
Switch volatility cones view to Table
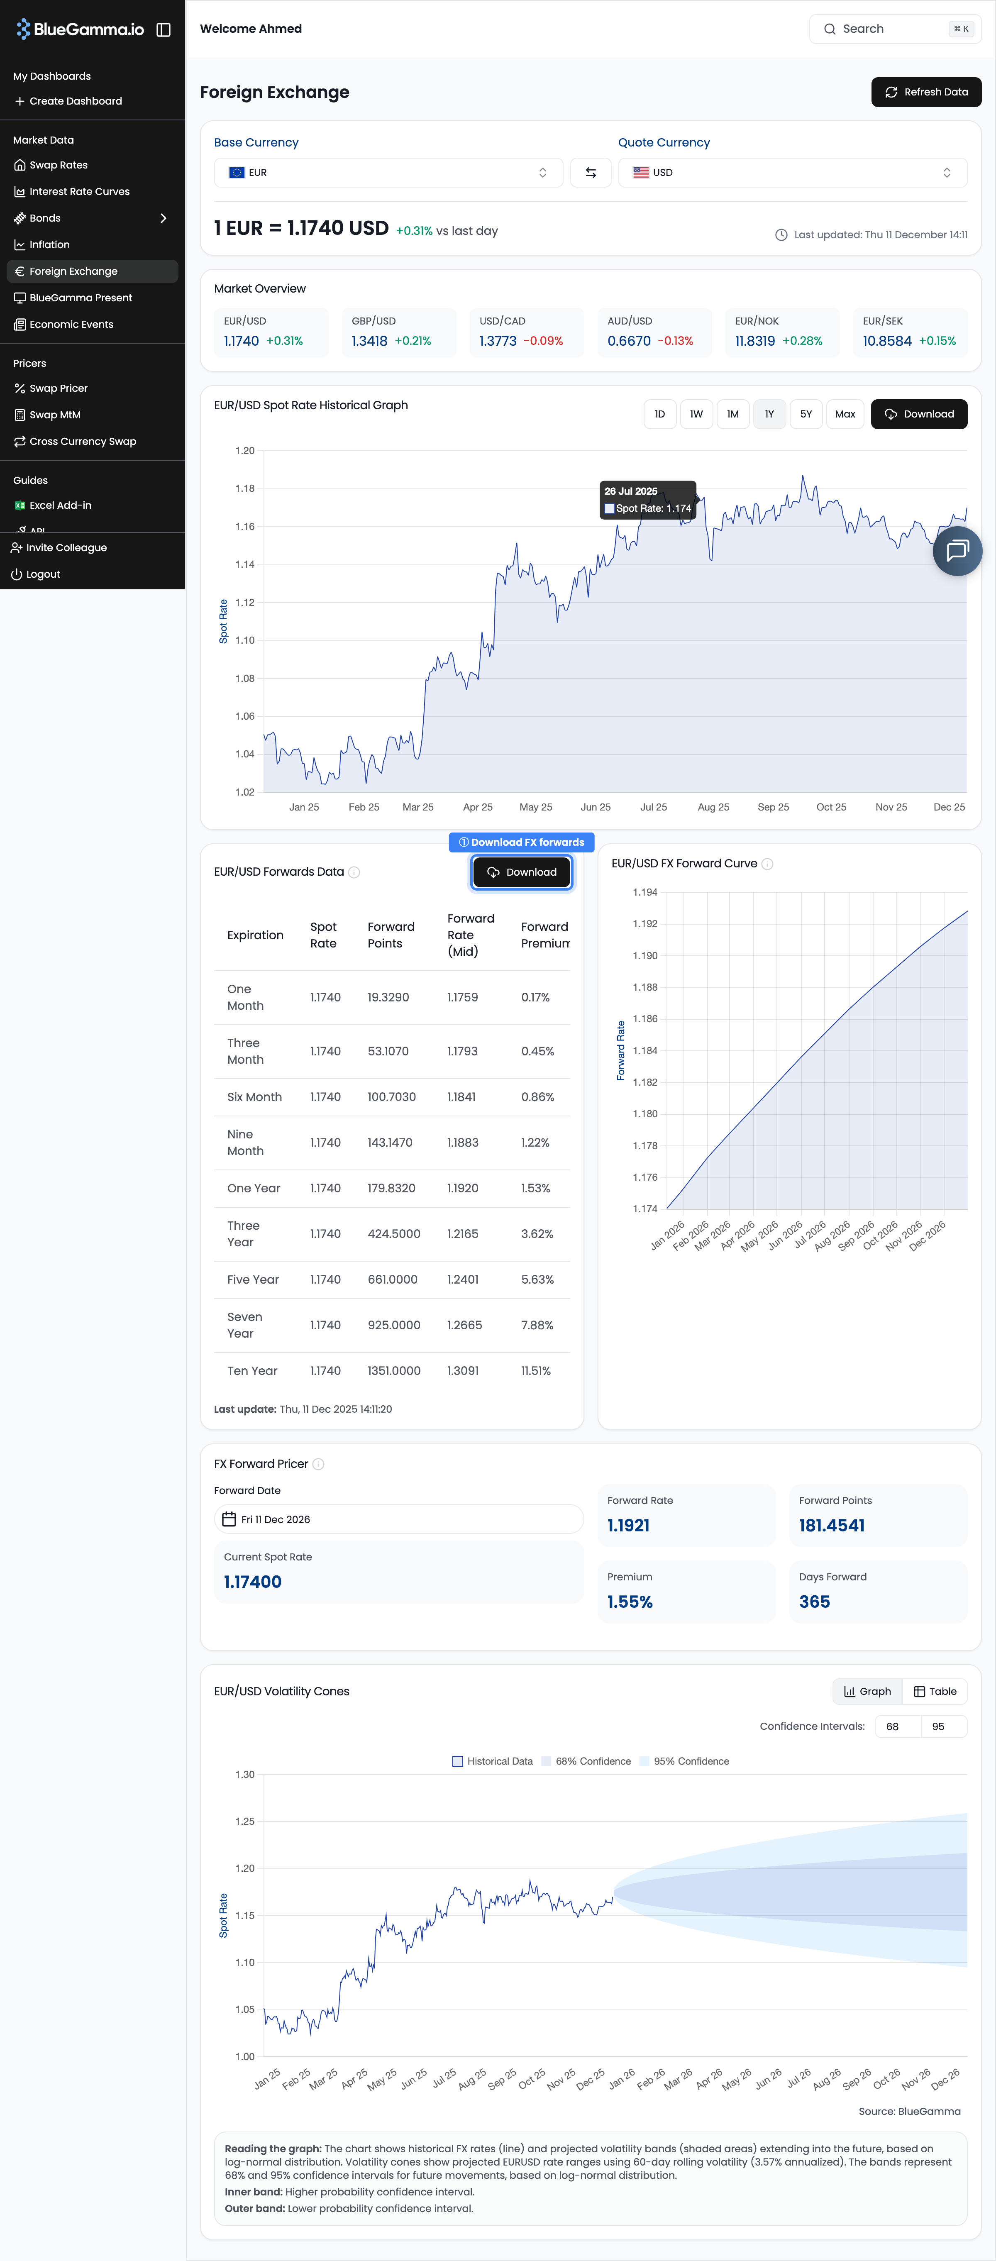click(x=935, y=1690)
